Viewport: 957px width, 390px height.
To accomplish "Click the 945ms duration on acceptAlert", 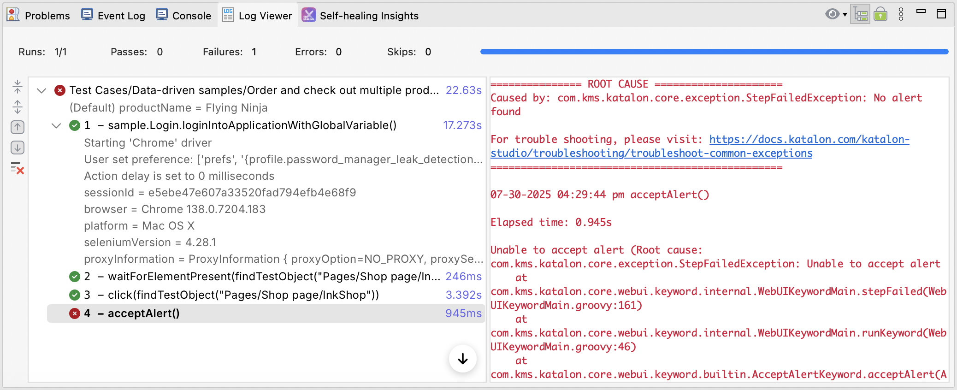I will coord(463,313).
